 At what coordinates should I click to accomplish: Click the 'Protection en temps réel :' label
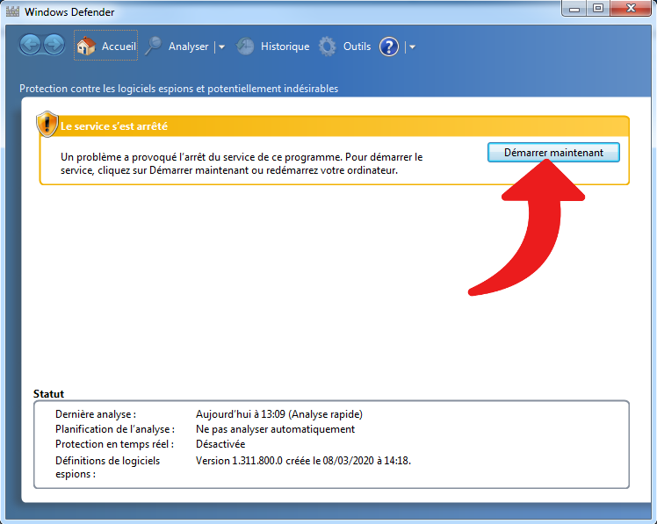[x=114, y=444]
